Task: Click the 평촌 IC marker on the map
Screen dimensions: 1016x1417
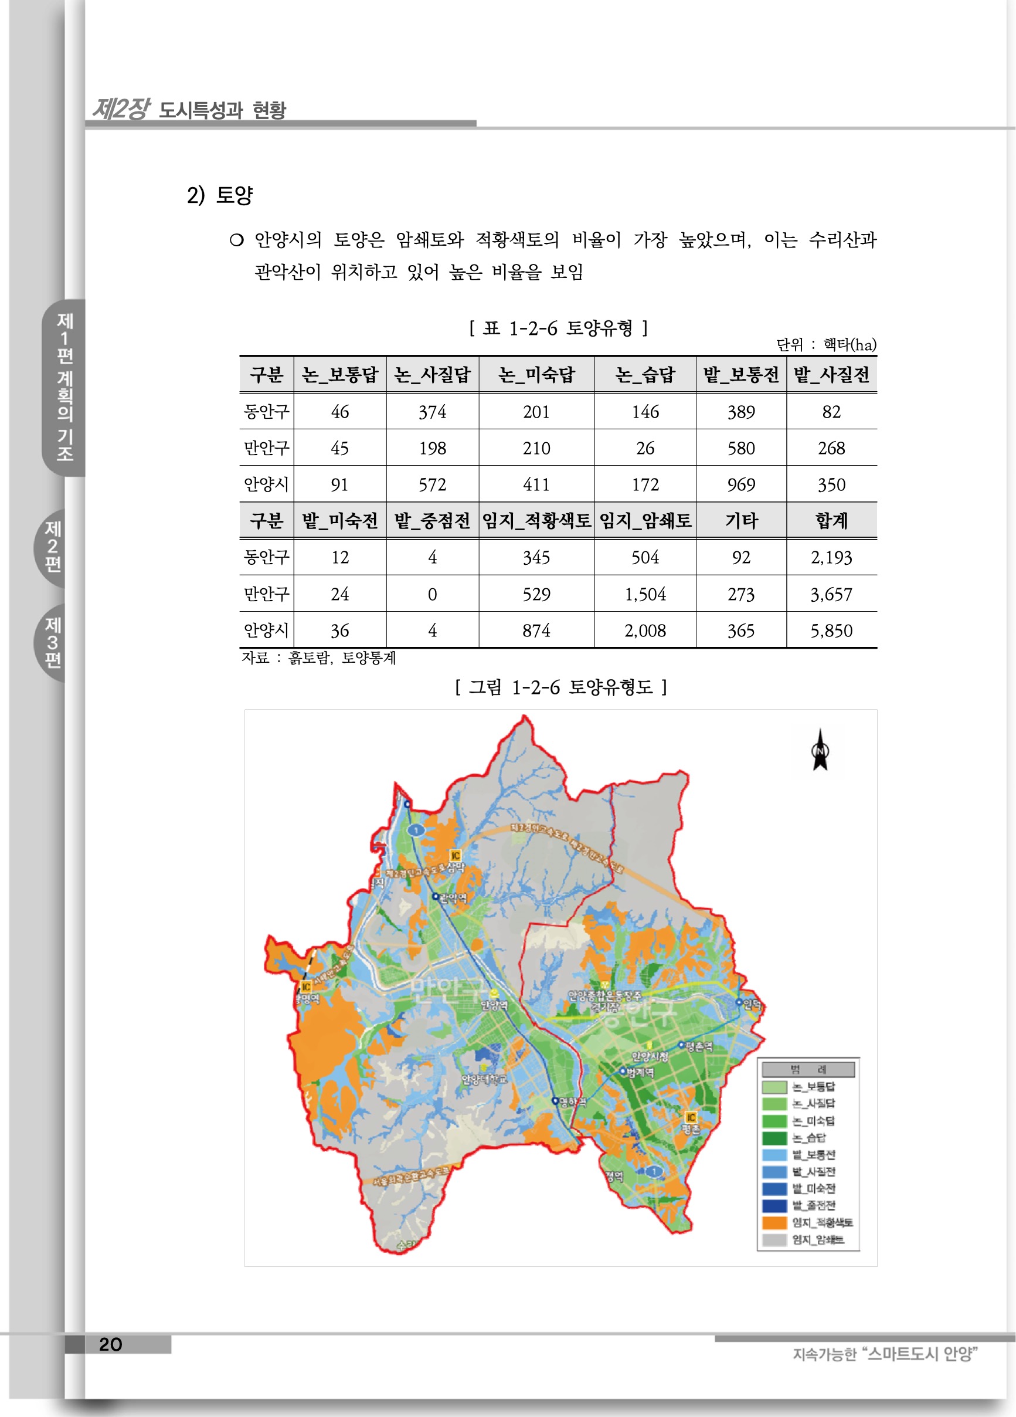Action: point(691,1117)
